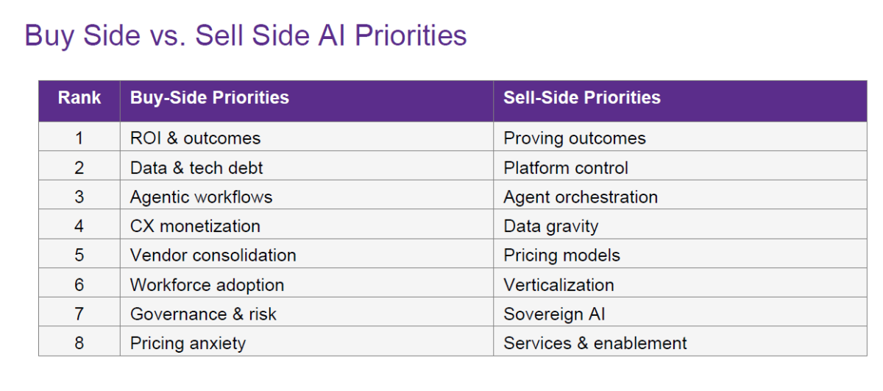The width and height of the screenshot is (883, 391).
Task: Click the "Data gravity" cell
Action: pyautogui.click(x=551, y=226)
